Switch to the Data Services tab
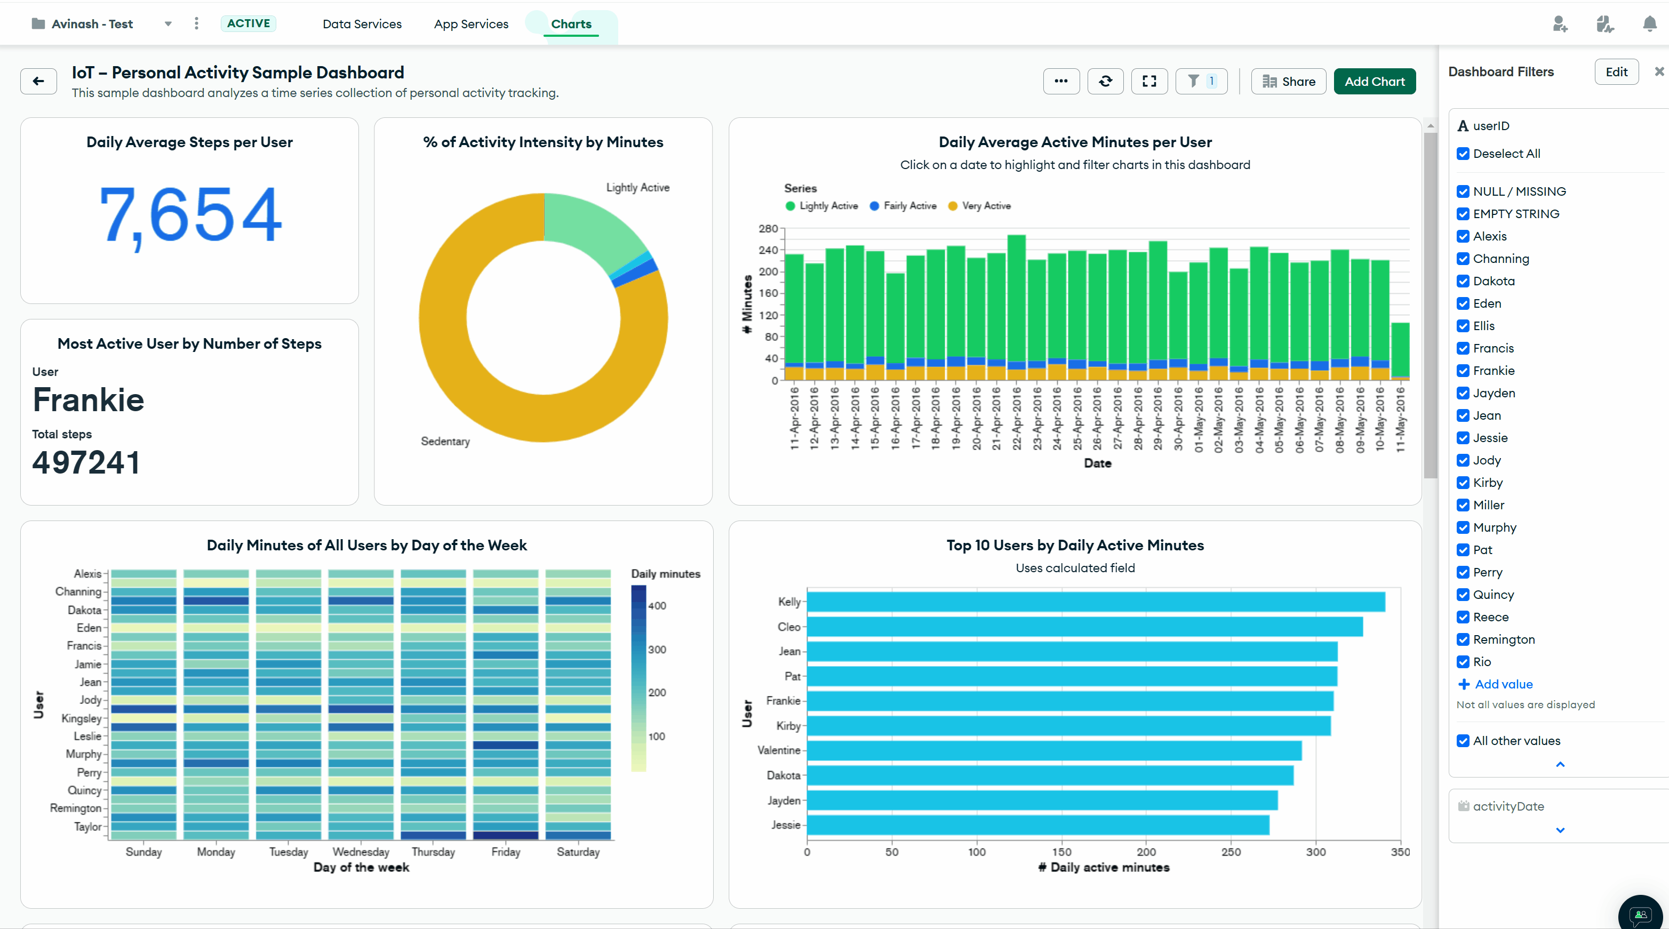This screenshot has height=929, width=1669. pyautogui.click(x=363, y=23)
